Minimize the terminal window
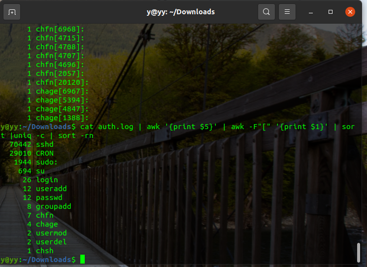 tap(311, 12)
